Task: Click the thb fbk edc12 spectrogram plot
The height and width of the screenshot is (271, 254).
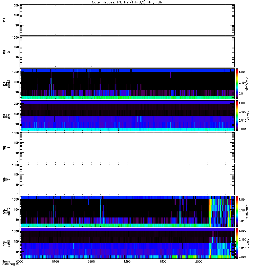Action: (127, 84)
